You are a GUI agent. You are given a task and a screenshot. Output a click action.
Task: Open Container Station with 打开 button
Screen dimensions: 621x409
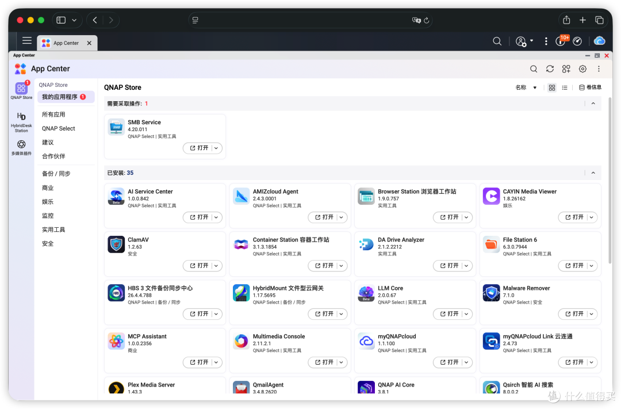point(324,266)
